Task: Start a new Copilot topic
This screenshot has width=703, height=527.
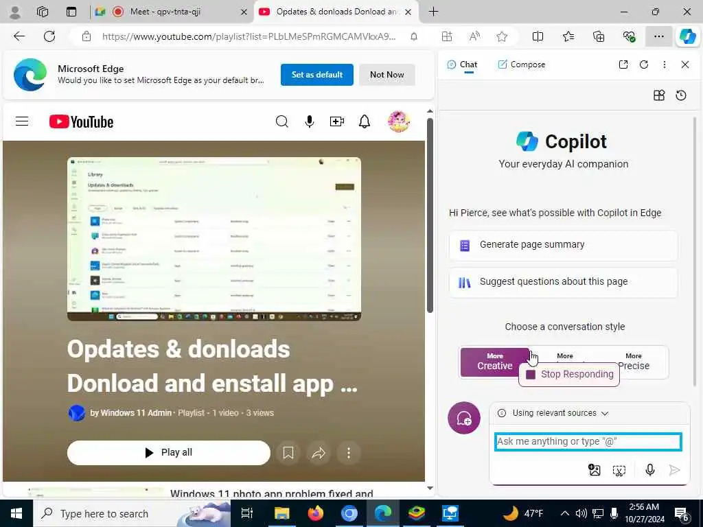Action: [464, 418]
